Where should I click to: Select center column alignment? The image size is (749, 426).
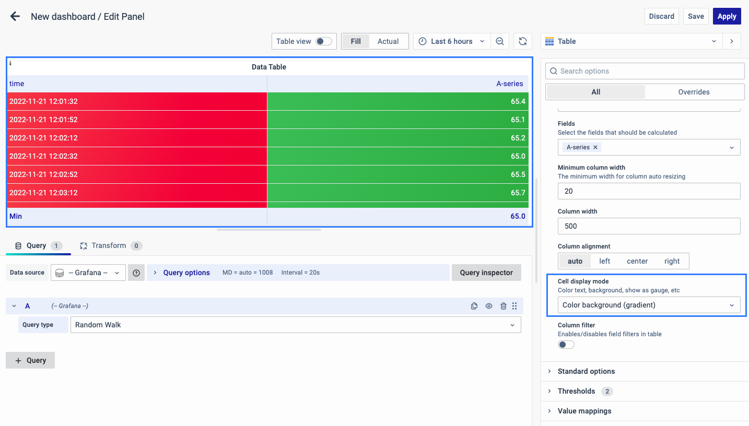637,261
